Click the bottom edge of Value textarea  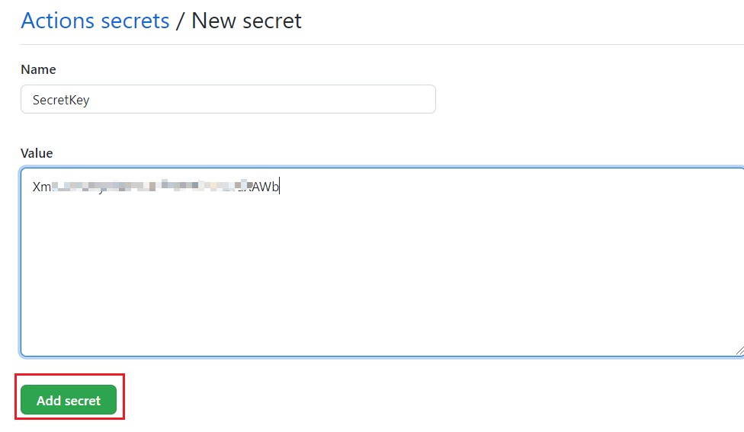[382, 356]
